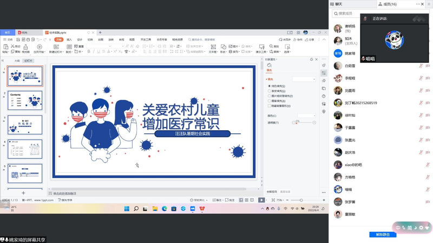Select solid fill (纯色填充) radio option
This screenshot has height=243, width=433.
(270, 86)
